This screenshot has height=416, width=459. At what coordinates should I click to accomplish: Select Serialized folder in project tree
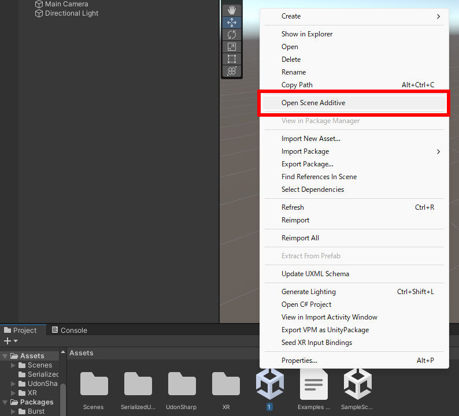click(38, 374)
